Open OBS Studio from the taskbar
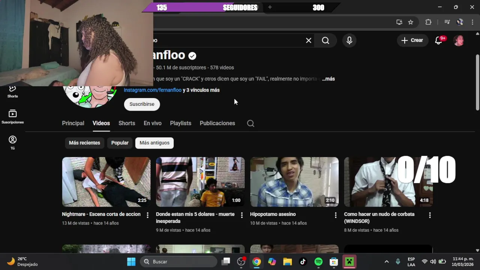Screen dimensions: 480x270 click(241, 261)
